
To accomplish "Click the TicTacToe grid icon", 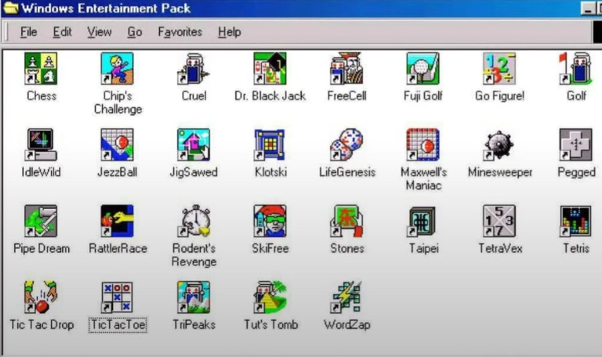I will coord(117,297).
